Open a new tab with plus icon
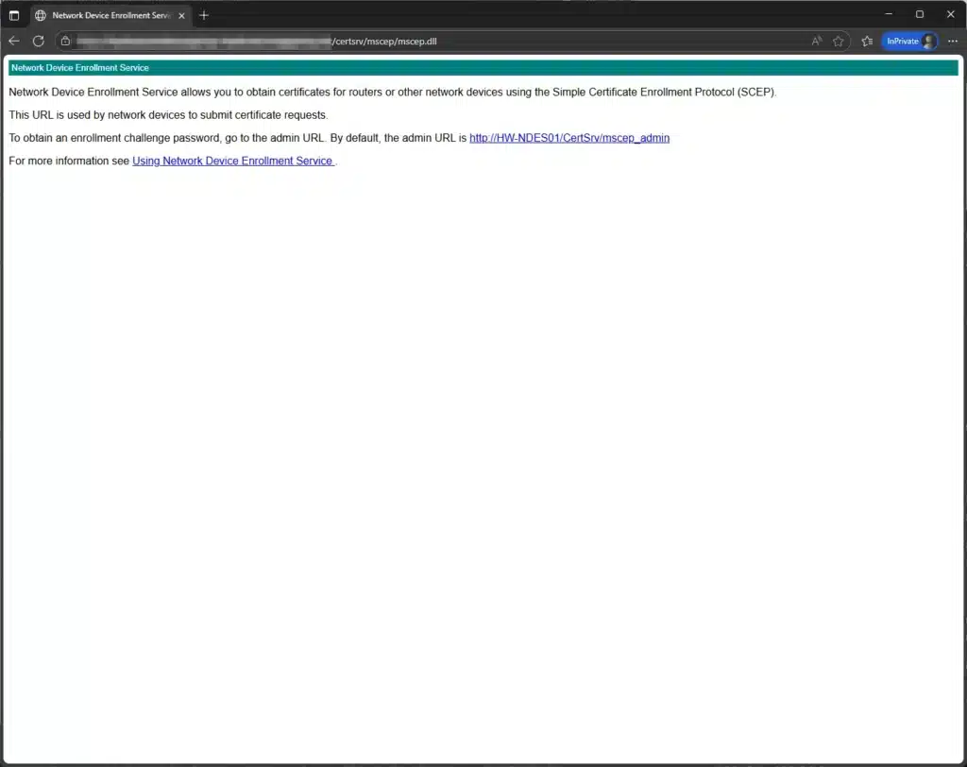The height and width of the screenshot is (767, 967). pyautogui.click(x=204, y=15)
